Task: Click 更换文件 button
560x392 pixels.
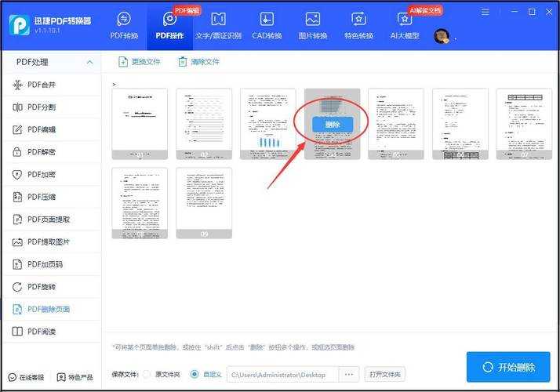Action: point(140,62)
